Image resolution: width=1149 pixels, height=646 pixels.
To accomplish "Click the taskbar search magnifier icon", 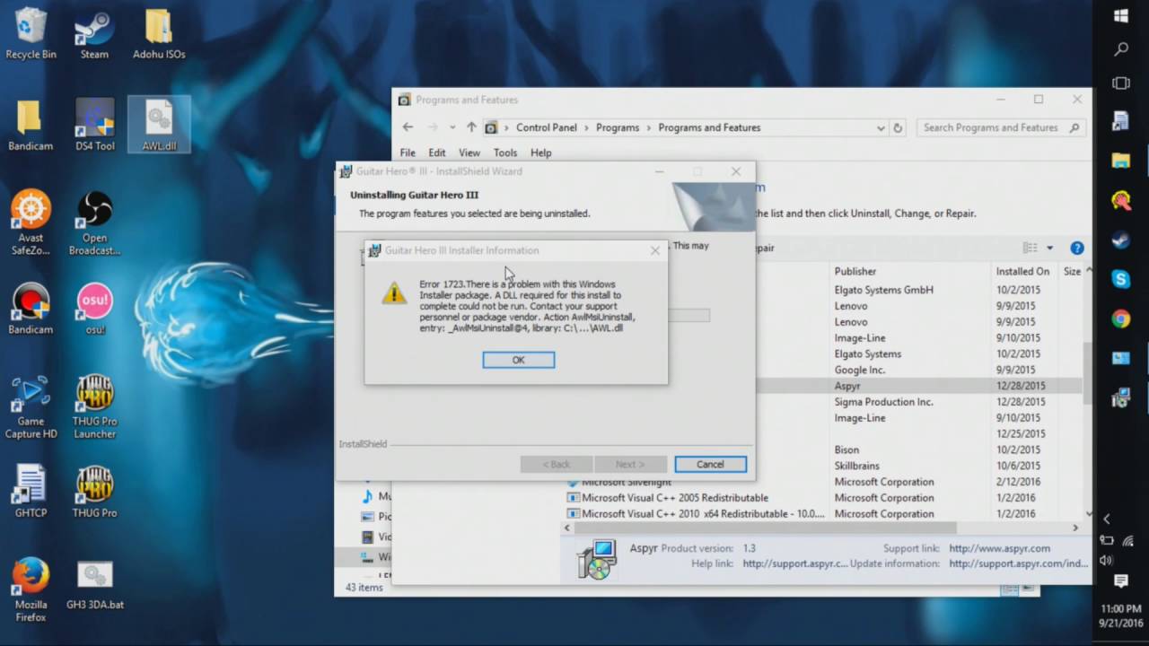I will point(1121,49).
